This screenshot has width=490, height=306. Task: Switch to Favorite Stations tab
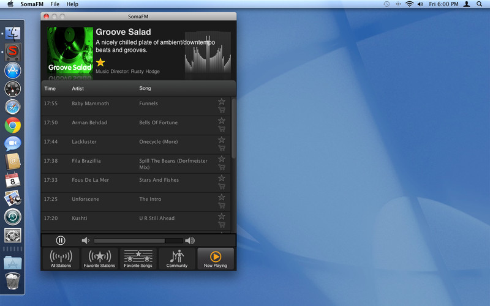click(x=99, y=258)
